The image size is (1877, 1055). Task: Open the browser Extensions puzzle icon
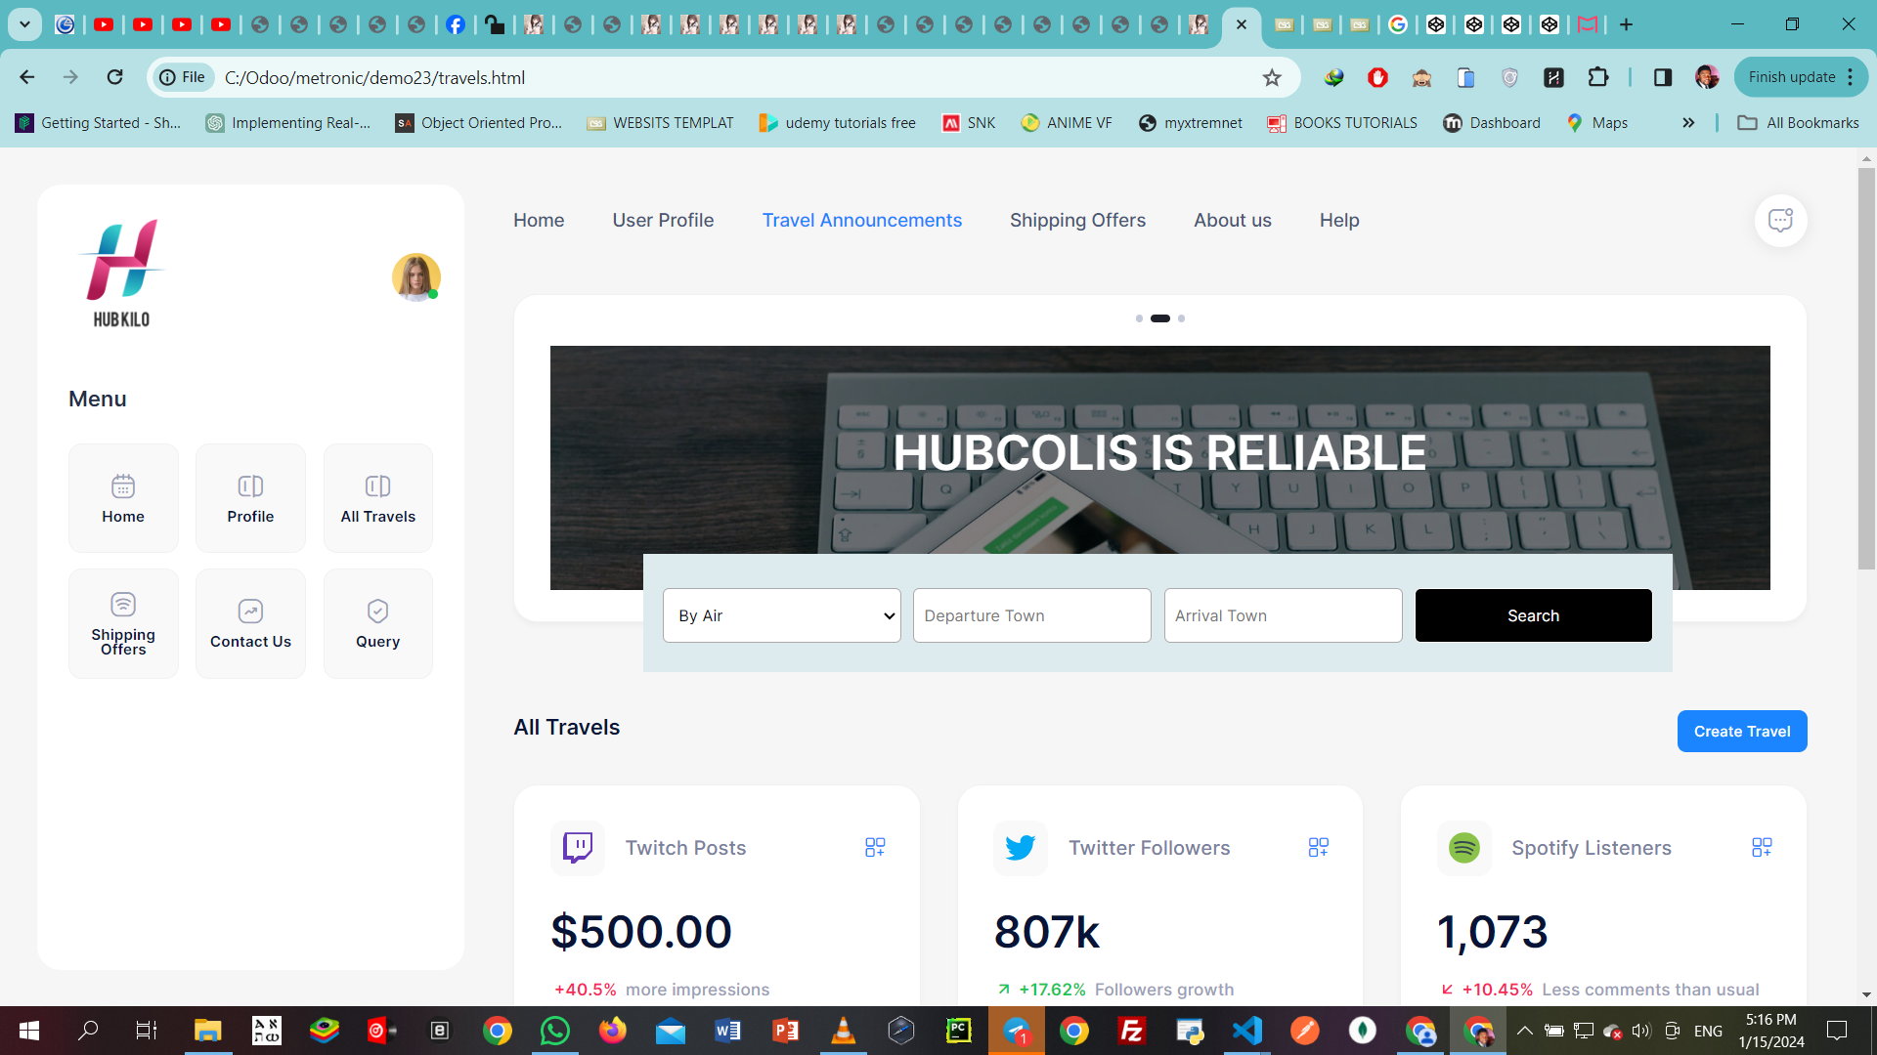1598,77
